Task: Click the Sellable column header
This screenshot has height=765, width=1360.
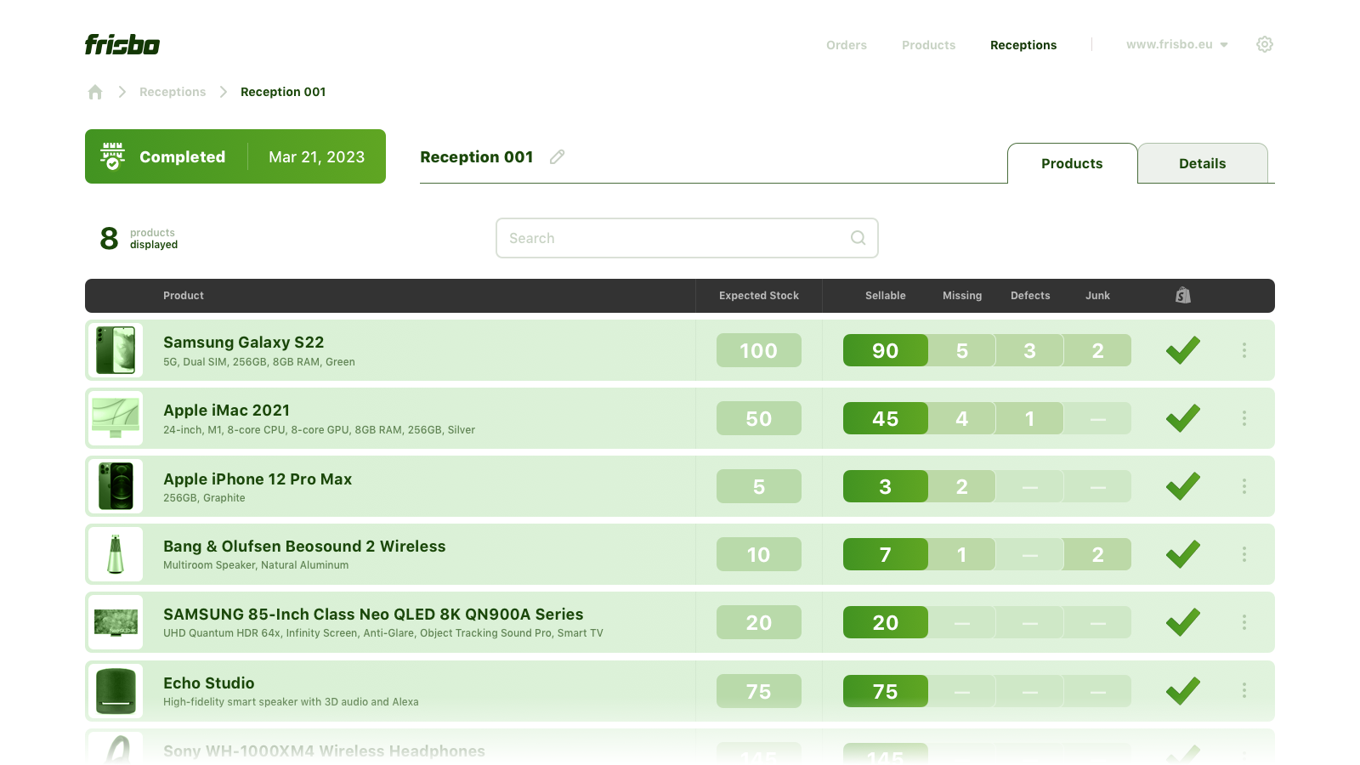Action: pos(886,296)
